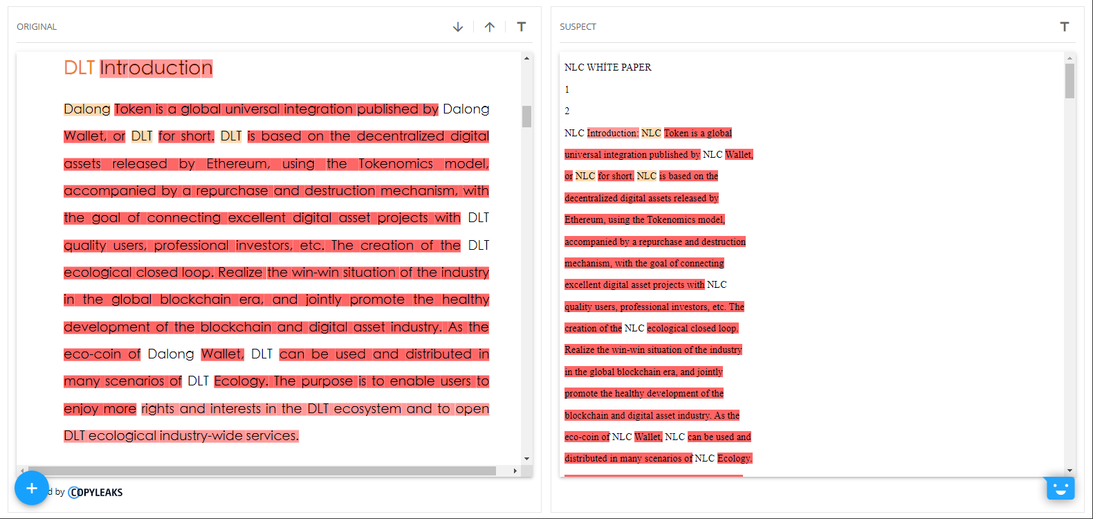
Task: Click the suspect panel scrollbar thumb
Action: coord(1069,82)
